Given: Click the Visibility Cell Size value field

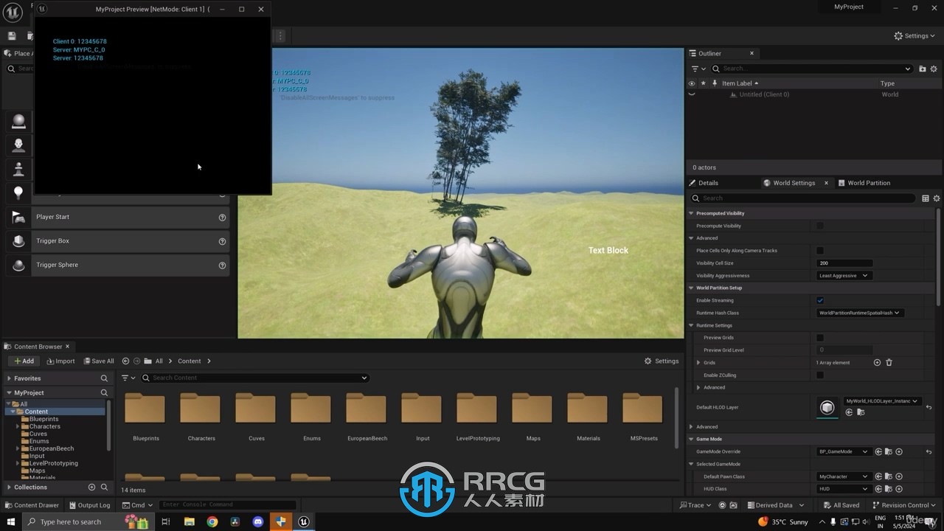Looking at the screenshot, I should [844, 263].
